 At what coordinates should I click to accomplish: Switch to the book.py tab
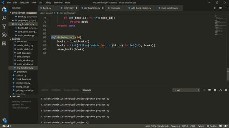pyautogui.click(x=47, y=8)
